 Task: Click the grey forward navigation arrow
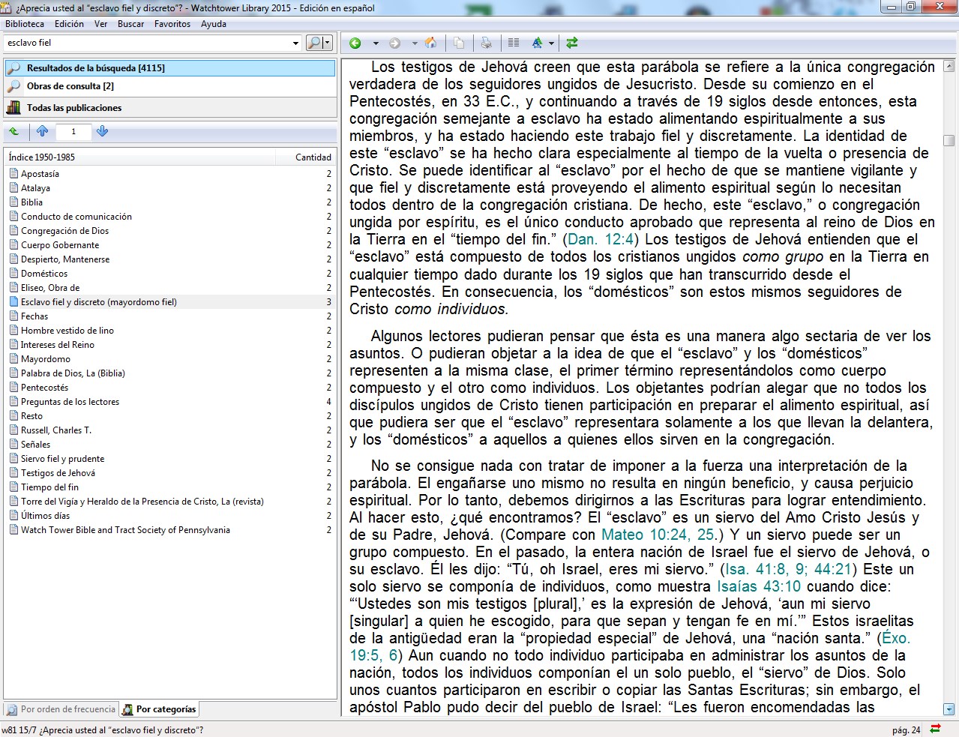(394, 43)
